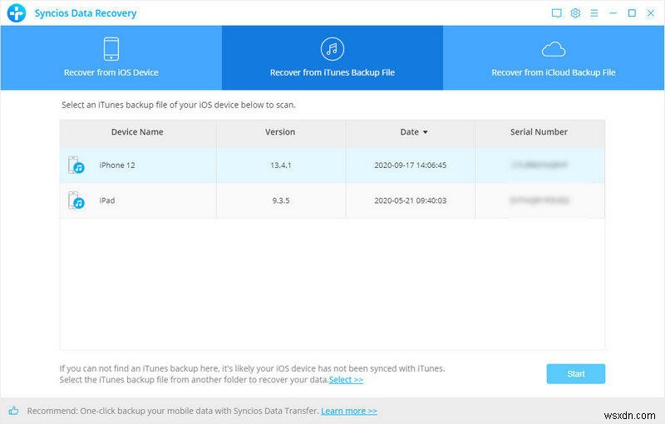Click the Version column header

coord(280,132)
